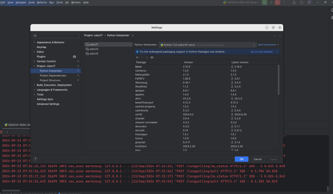Screen dimensions: 333x194
Task: Click the help question mark icon
Action: 35,159
